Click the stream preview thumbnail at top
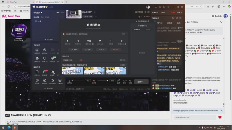Image resolution: width=232 pixels, height=130 pixels. point(74,14)
